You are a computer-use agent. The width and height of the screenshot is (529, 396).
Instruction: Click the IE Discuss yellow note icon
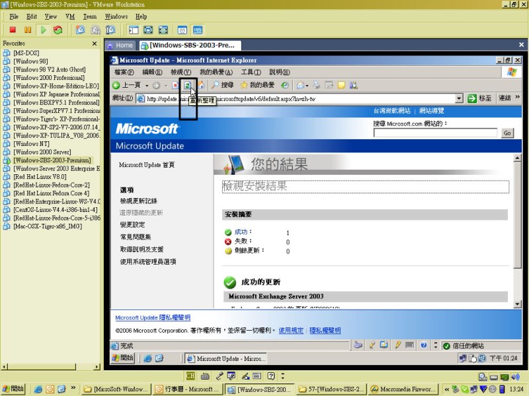pyautogui.click(x=341, y=85)
